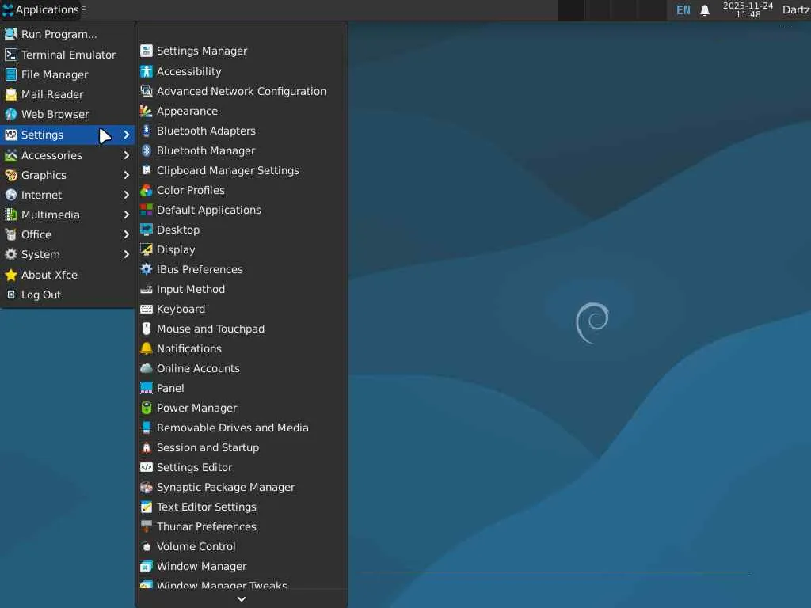The width and height of the screenshot is (811, 608).
Task: Click the Accessibility icon
Action: pyautogui.click(x=147, y=71)
